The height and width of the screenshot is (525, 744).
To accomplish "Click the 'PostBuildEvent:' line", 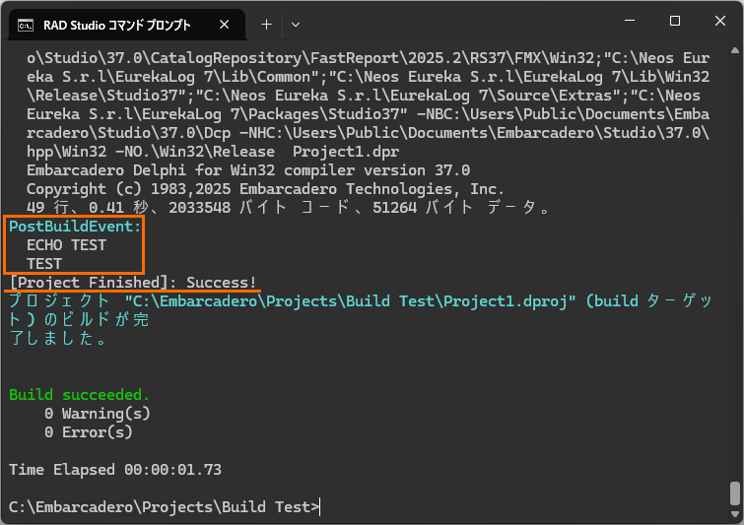I will [x=75, y=227].
